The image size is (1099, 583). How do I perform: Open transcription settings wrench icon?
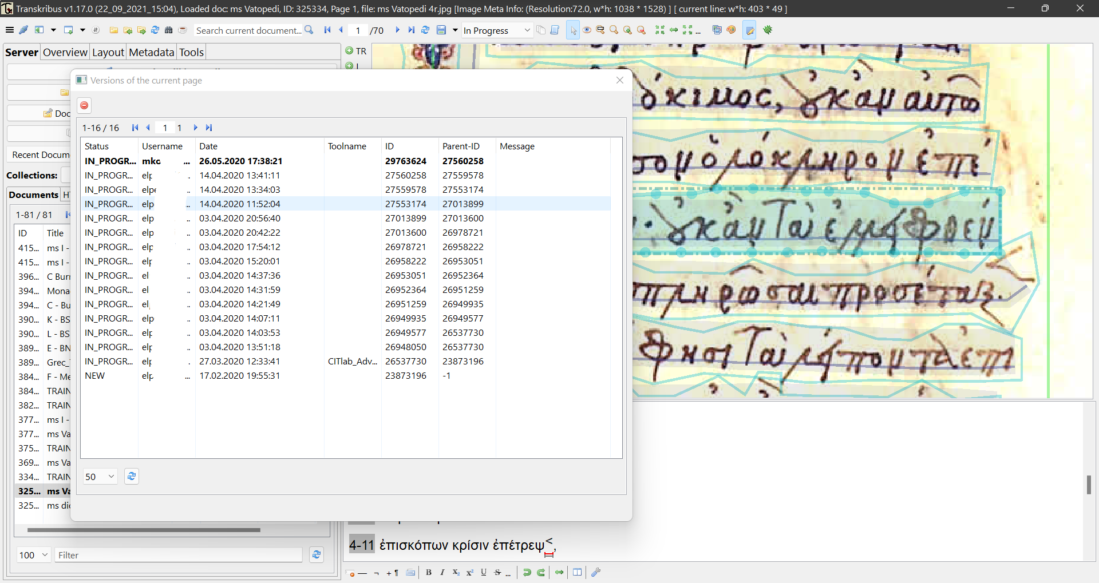[596, 572]
